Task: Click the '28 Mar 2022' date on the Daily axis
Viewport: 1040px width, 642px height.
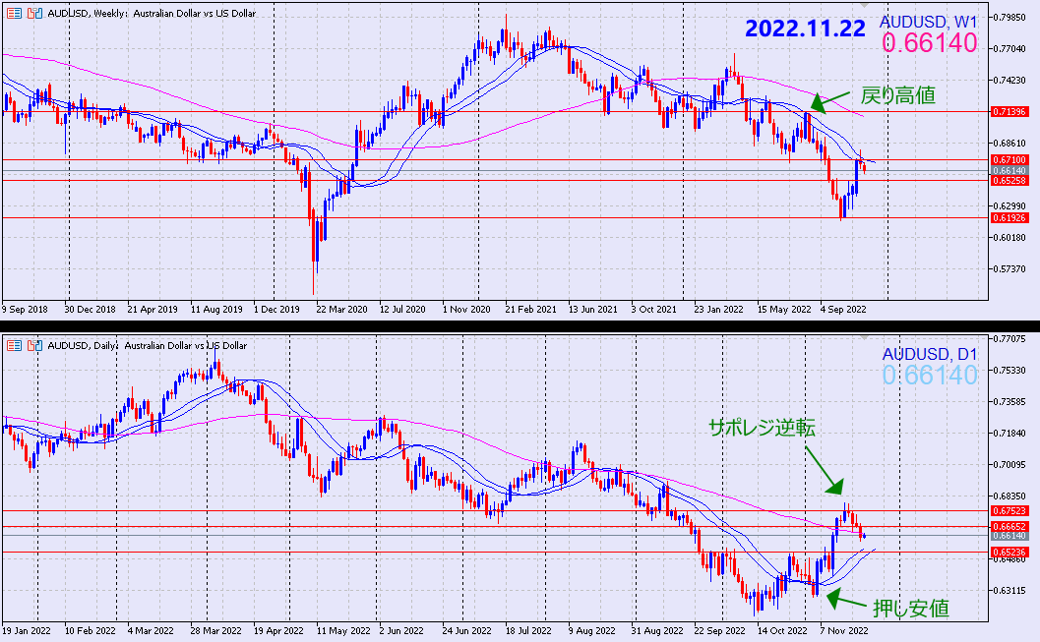Action: [216, 631]
